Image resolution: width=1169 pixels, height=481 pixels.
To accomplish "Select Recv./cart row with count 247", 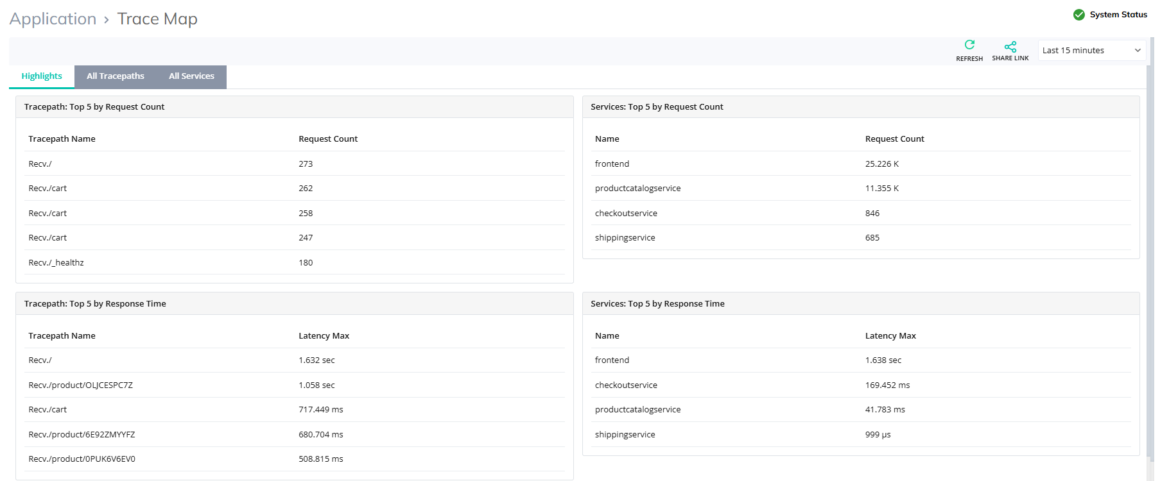I will pyautogui.click(x=295, y=238).
